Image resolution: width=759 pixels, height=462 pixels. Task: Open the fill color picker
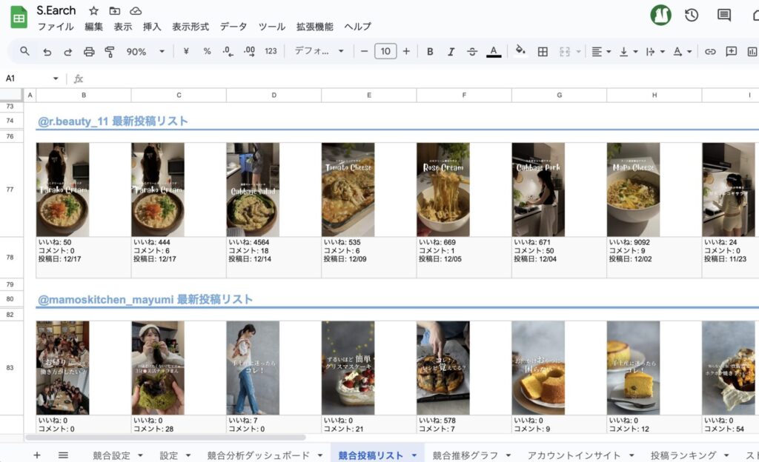(x=520, y=51)
